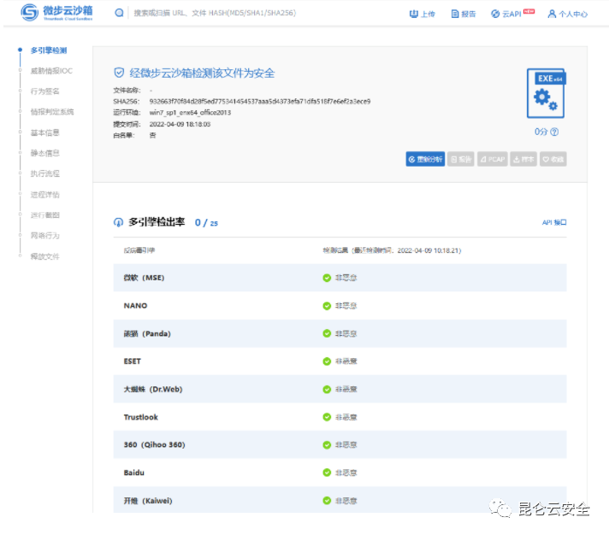Select the Panda engine name
The width and height of the screenshot is (609, 535).
point(147,333)
